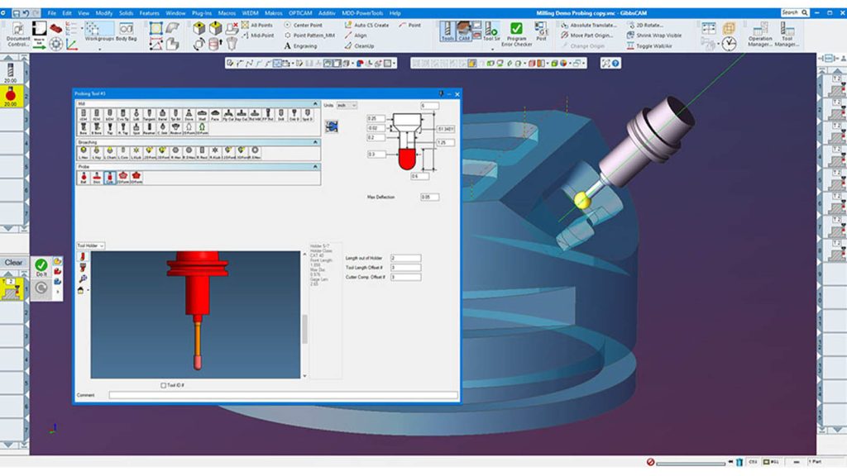Click the Max Deflection input field
Image resolution: width=847 pixels, height=476 pixels.
pos(429,197)
